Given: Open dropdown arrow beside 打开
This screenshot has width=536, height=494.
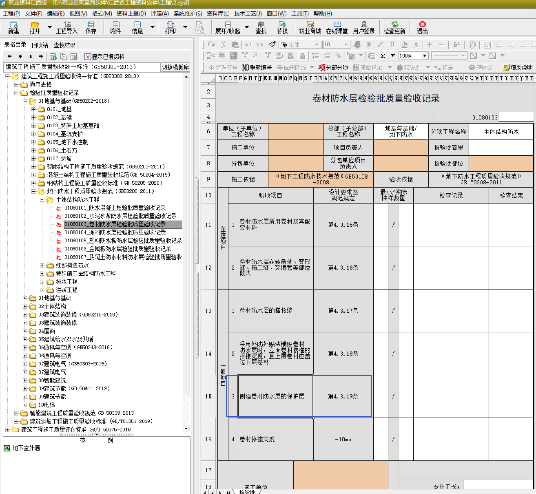Looking at the screenshot, I should pyautogui.click(x=50, y=27).
